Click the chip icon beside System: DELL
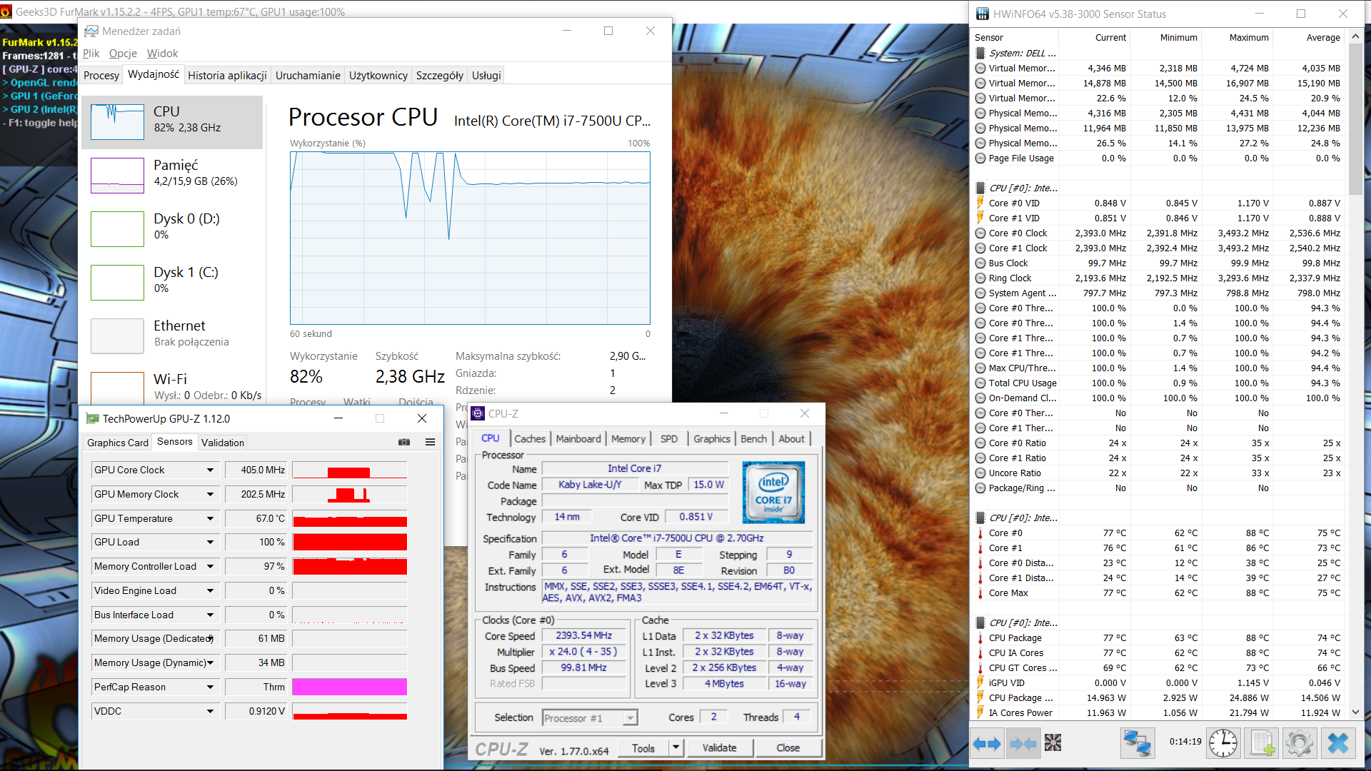The height and width of the screenshot is (771, 1371). click(x=980, y=54)
